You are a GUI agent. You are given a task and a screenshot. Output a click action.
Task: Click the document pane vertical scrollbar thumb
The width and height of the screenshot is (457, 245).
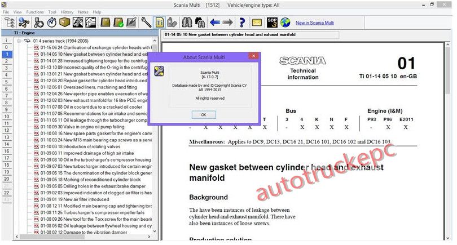coord(448,71)
